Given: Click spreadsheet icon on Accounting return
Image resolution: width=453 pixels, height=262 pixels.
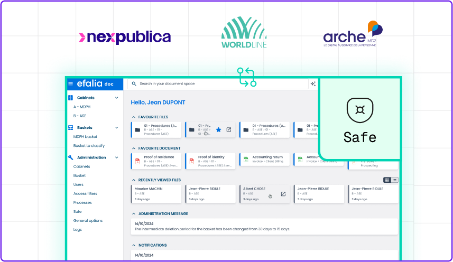Looking at the screenshot, I should (246, 160).
